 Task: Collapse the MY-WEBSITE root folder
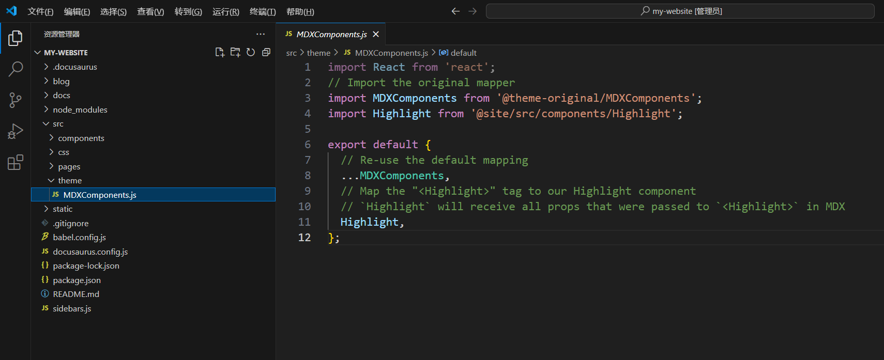38,53
